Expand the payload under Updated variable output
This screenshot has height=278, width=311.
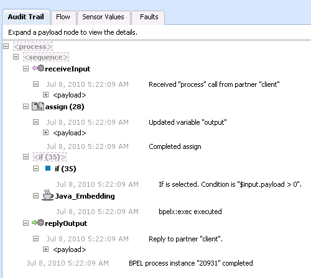[45, 133]
